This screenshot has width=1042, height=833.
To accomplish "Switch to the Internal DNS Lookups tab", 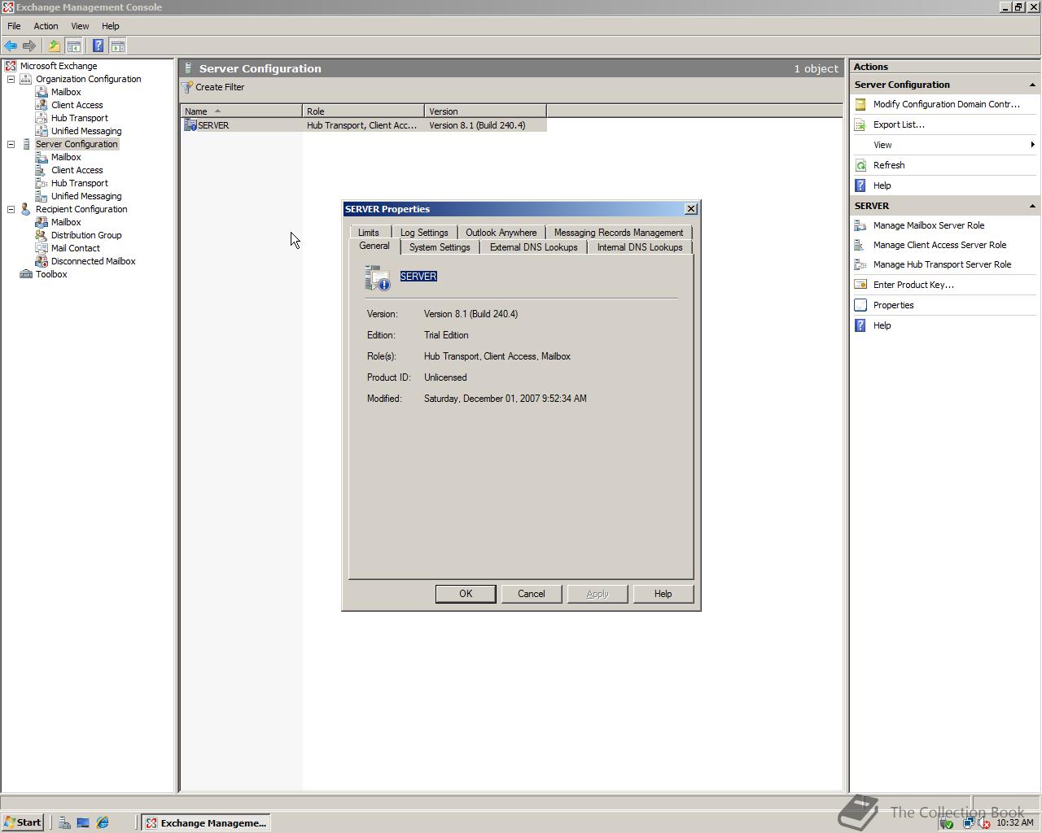I will click(640, 247).
